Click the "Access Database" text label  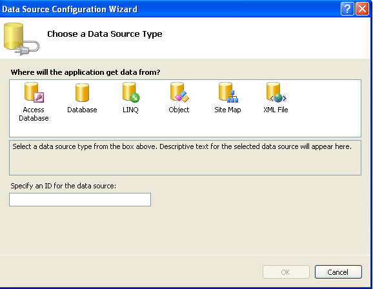(x=34, y=114)
